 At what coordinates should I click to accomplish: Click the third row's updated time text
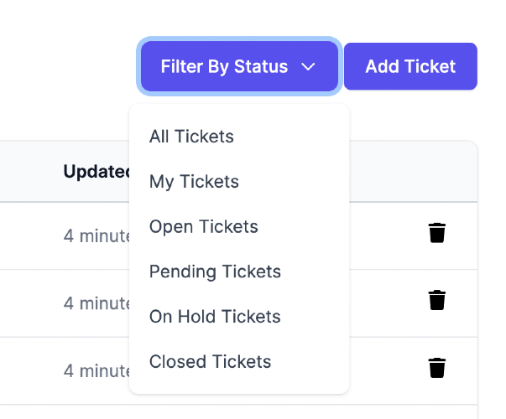tap(96, 370)
